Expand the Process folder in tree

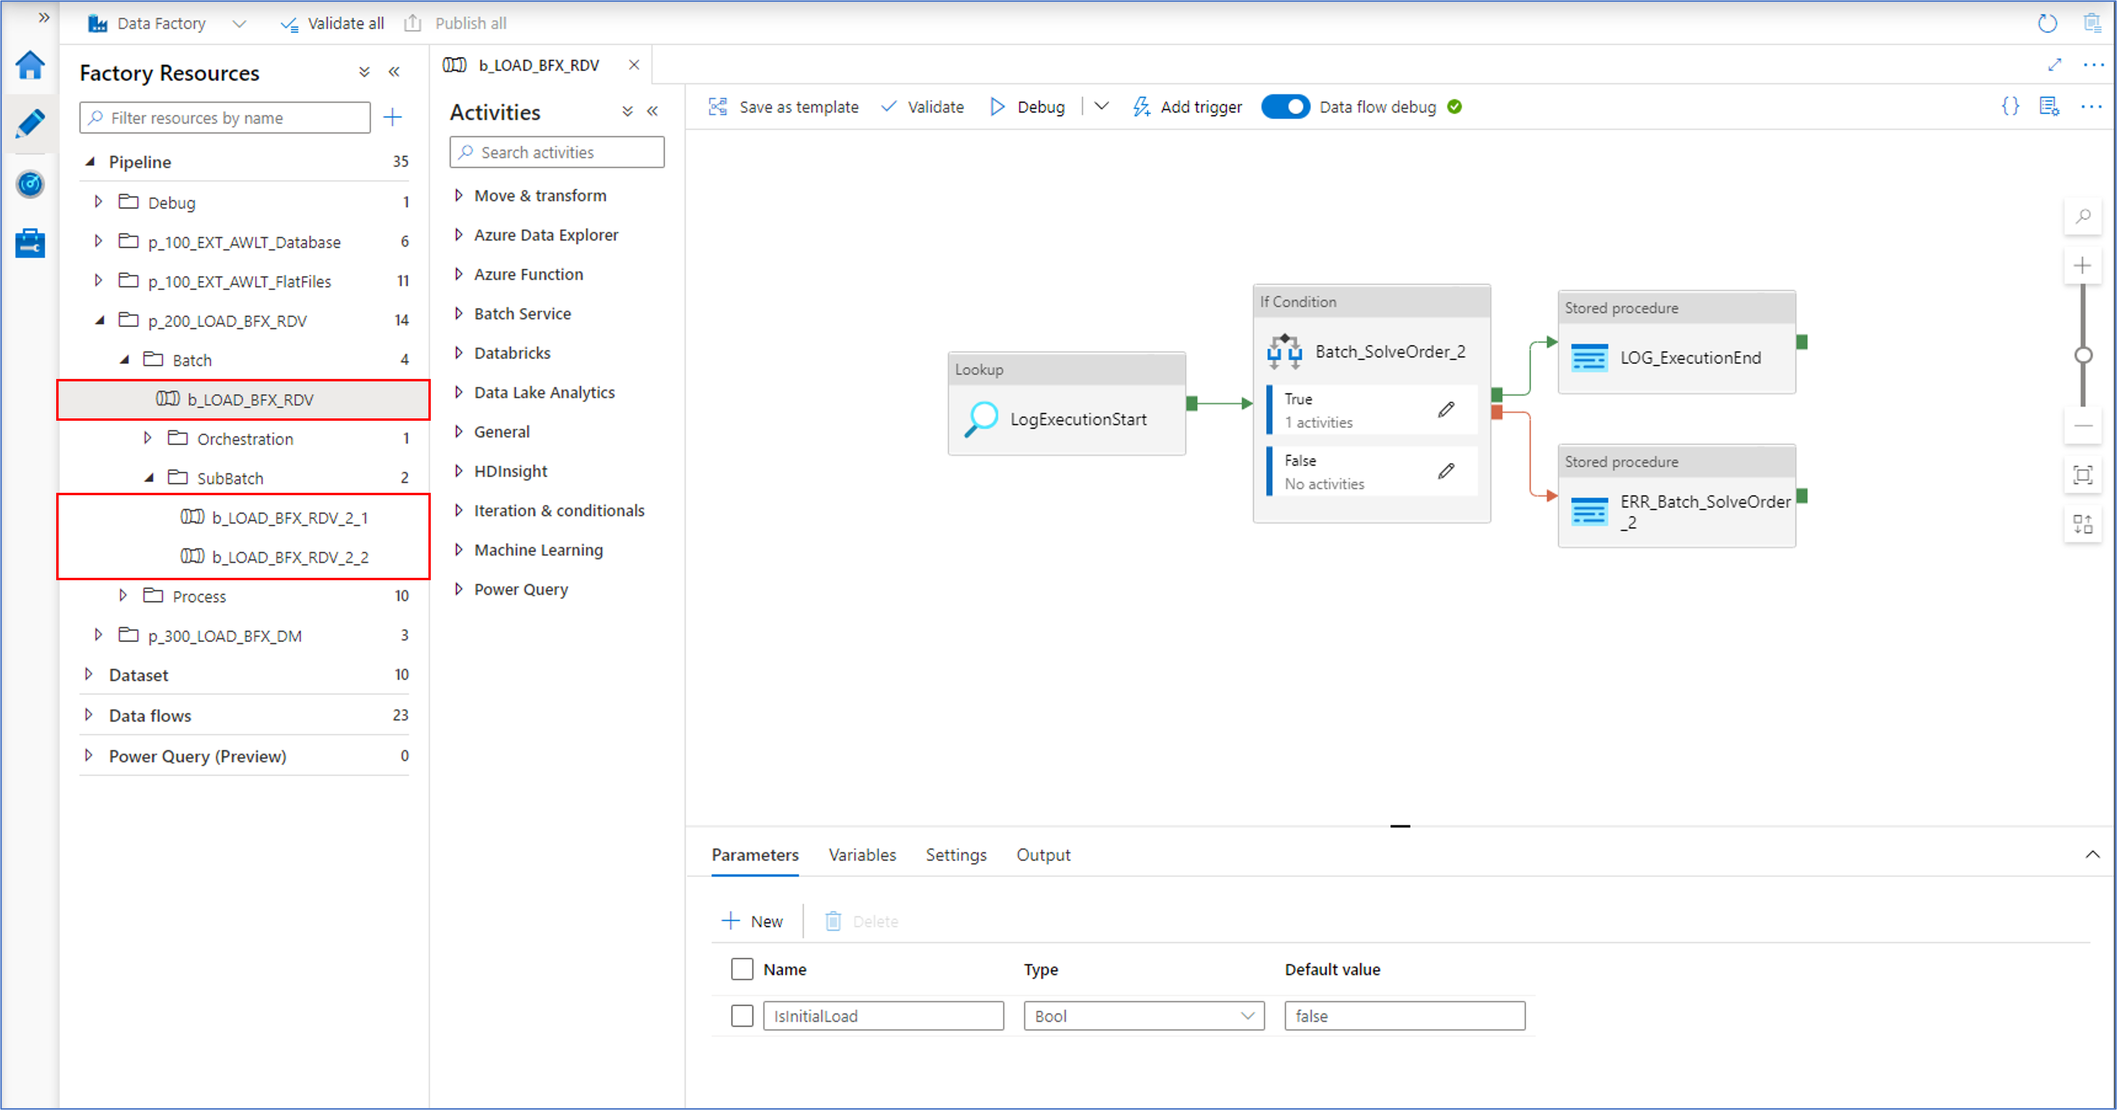123,596
